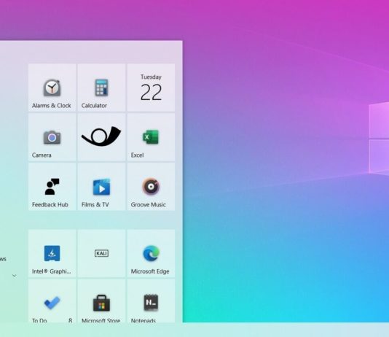
Task: Launch Excel from the Start tiles
Action: pyautogui.click(x=151, y=137)
